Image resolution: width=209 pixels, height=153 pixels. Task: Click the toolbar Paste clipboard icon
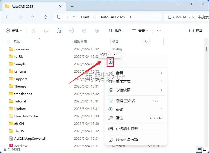(x=59, y=31)
